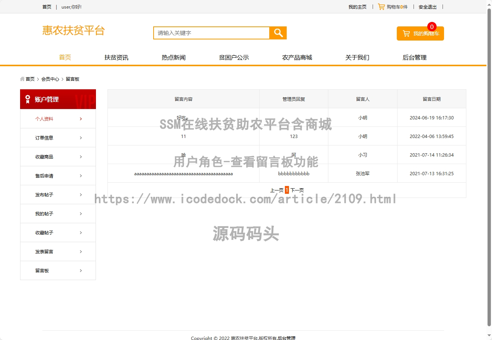The width and height of the screenshot is (492, 340).
Task: Open the 农产品商城 navigation tab
Action: 297,57
